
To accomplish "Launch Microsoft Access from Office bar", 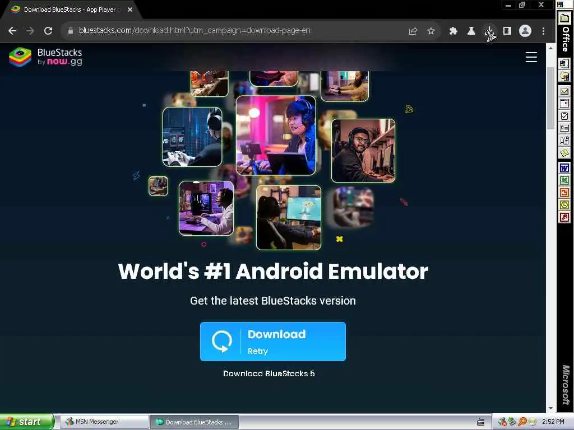I will [x=564, y=218].
